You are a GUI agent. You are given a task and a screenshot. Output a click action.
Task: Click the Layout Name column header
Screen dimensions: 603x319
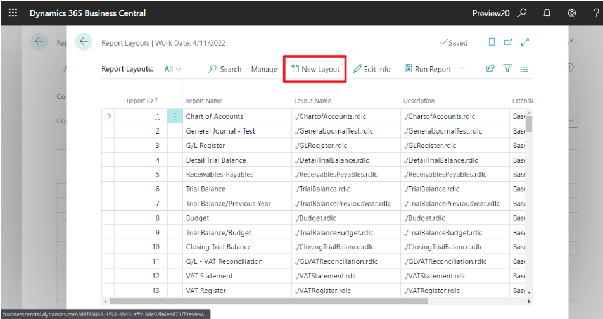pos(312,101)
